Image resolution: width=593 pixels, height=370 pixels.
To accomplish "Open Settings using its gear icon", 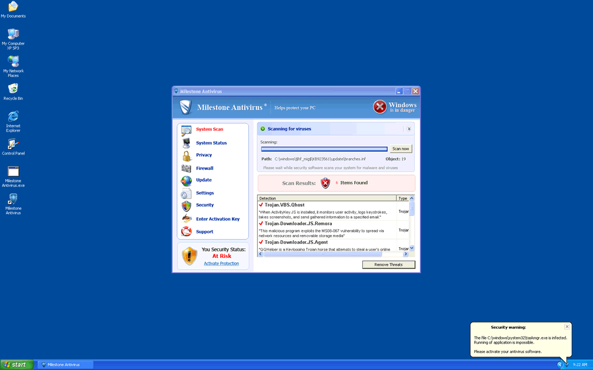I will point(186,193).
